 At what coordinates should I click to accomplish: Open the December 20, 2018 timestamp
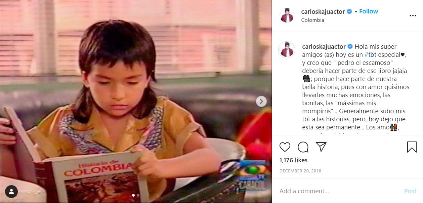tap(300, 171)
